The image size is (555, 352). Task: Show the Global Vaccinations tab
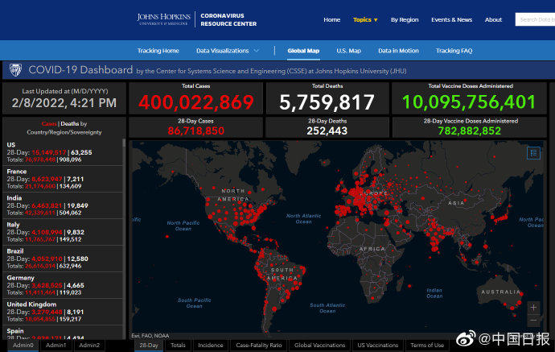pos(319,346)
